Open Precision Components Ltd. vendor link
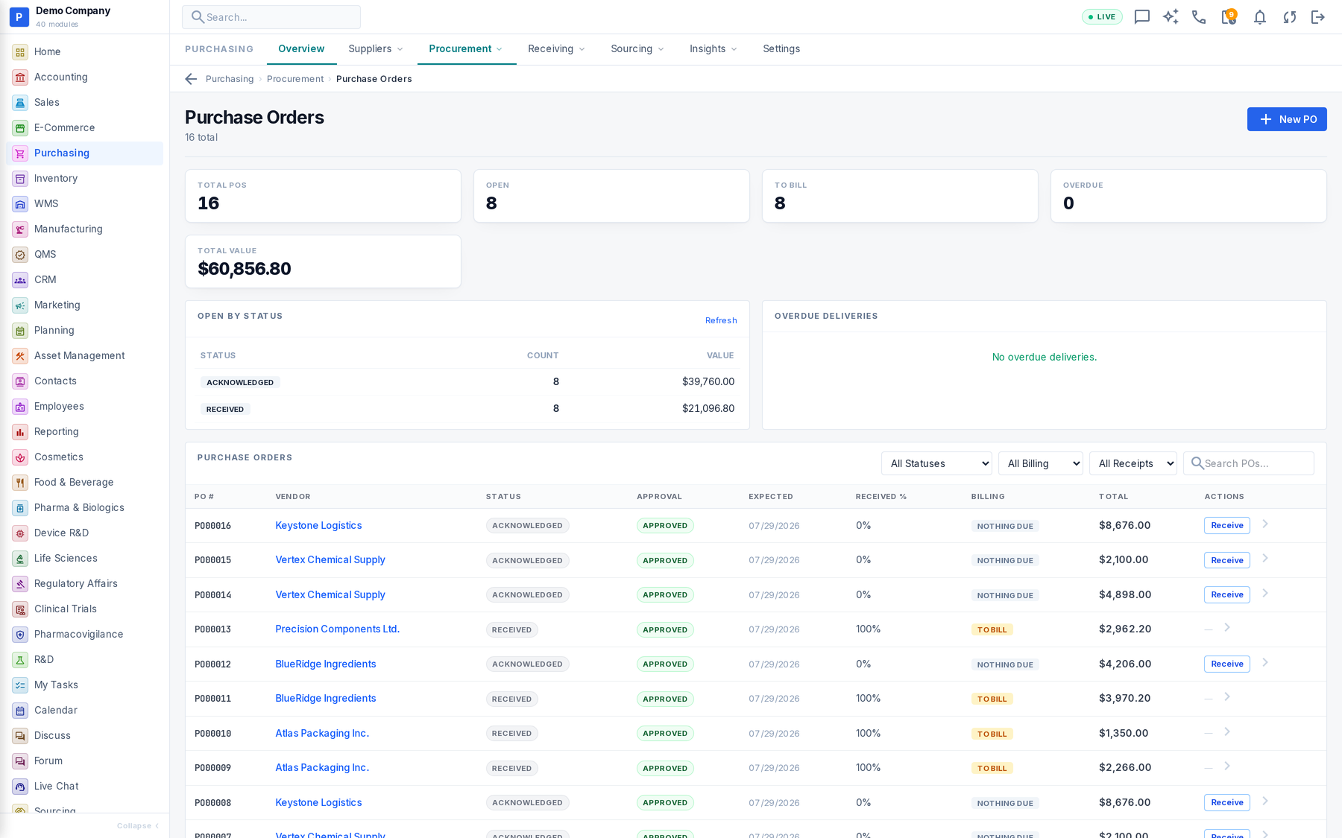 (x=338, y=629)
